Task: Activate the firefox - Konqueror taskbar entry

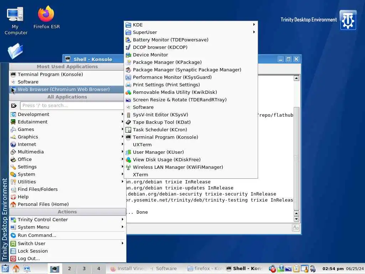Action: [205, 269]
